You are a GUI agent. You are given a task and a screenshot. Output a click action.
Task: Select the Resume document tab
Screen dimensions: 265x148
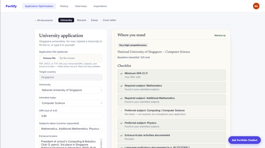82,20
